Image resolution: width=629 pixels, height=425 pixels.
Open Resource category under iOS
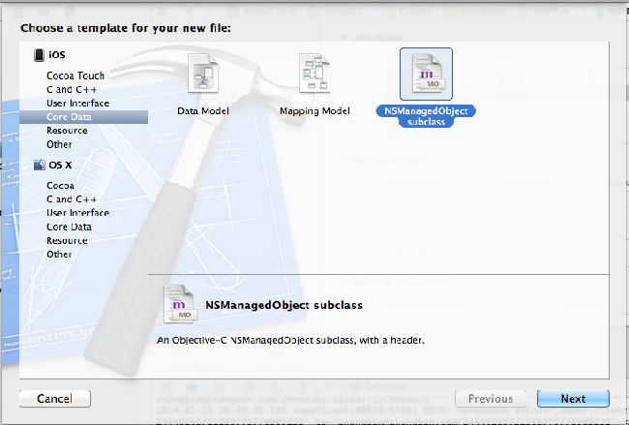(67, 131)
